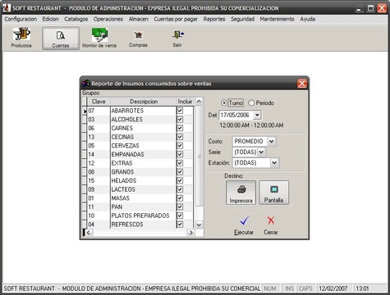This screenshot has height=295, width=390.
Task: Toggle the Incluir checkbox for CERVEZAS
Action: [x=180, y=146]
